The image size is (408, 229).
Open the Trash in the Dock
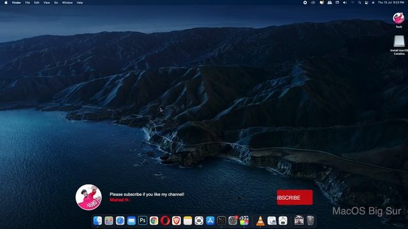[310, 221]
